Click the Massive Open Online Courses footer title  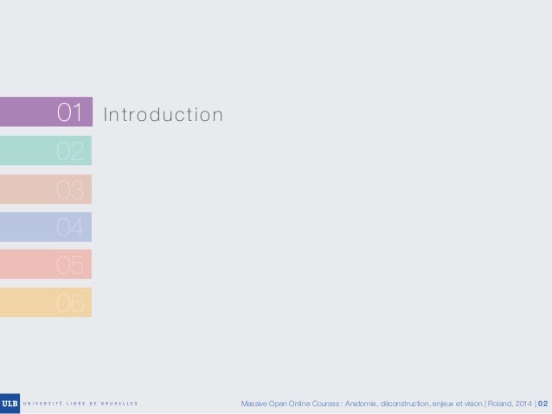(x=290, y=404)
